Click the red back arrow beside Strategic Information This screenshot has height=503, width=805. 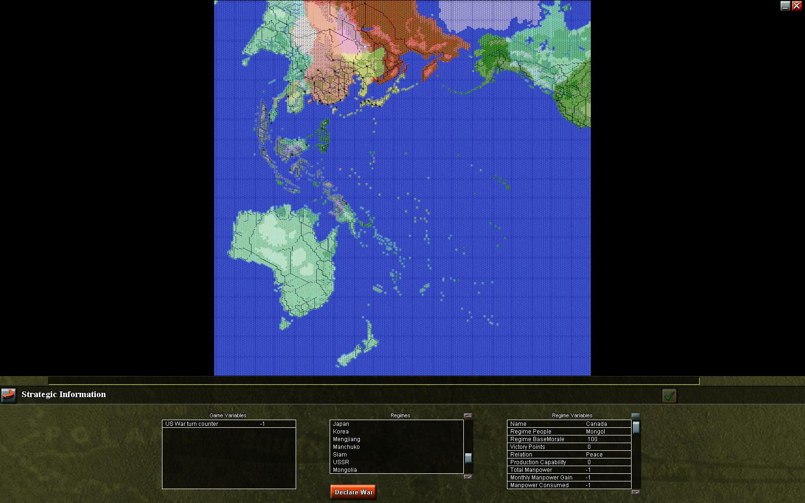[x=8, y=395]
